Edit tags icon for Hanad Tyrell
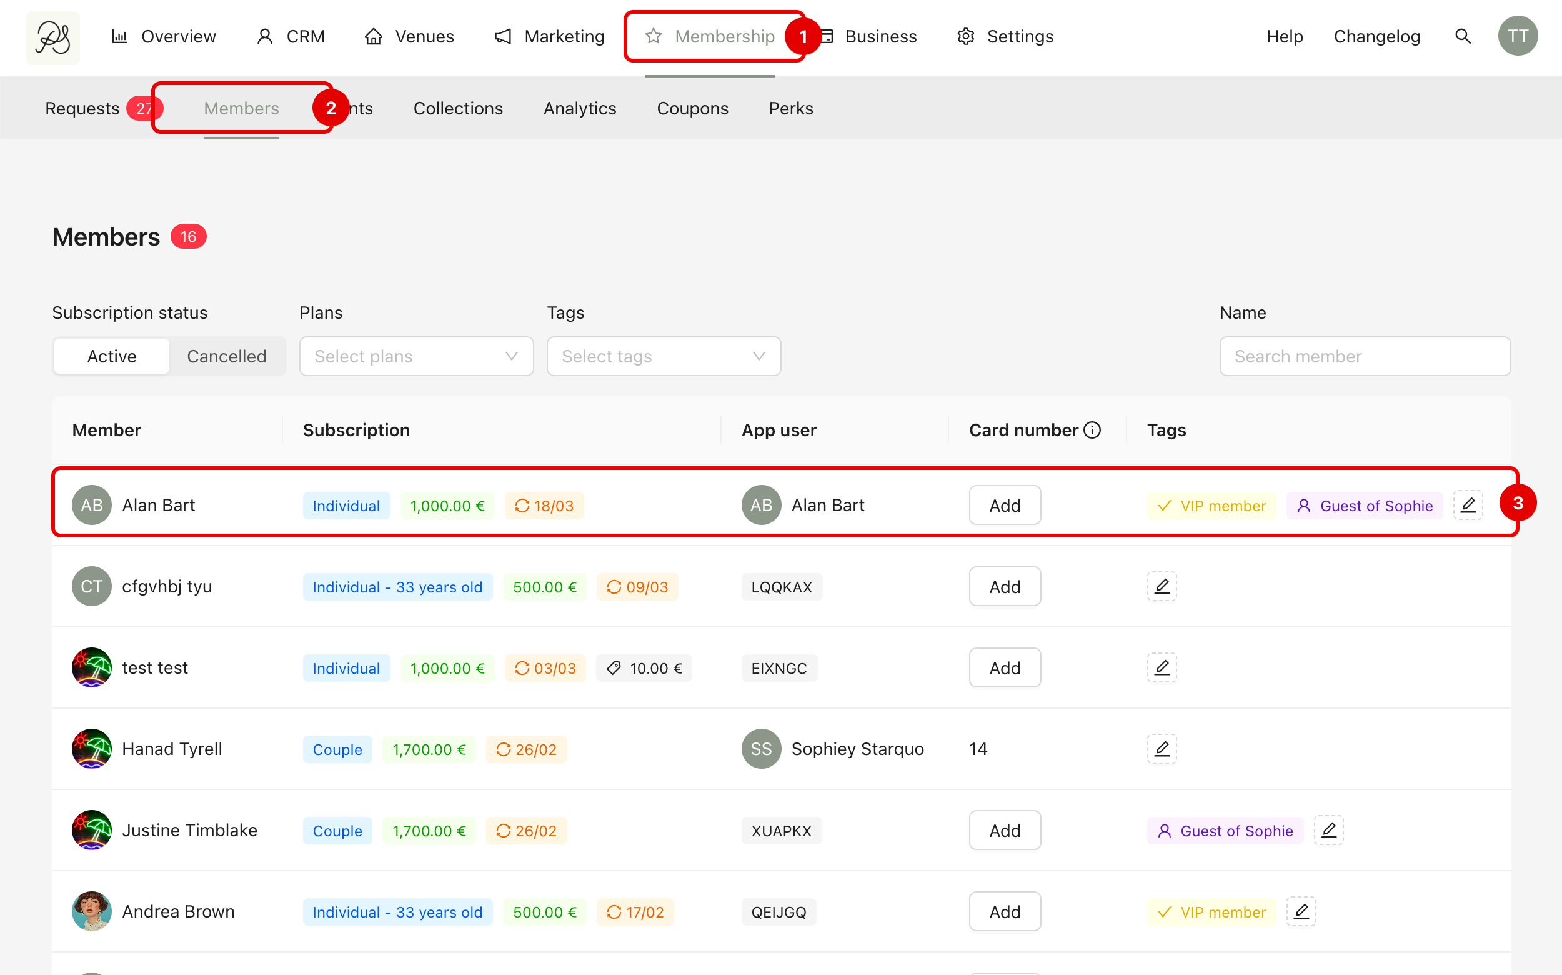The width and height of the screenshot is (1562, 975). click(x=1162, y=749)
